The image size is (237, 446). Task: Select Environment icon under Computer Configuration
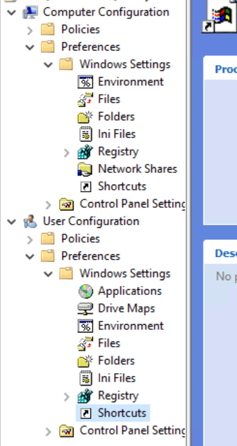click(x=85, y=82)
